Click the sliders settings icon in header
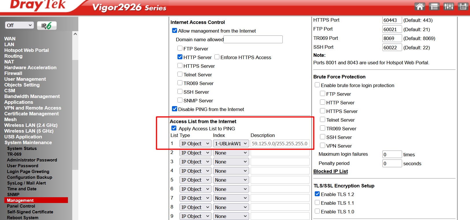470x220 pixels. point(449,6)
